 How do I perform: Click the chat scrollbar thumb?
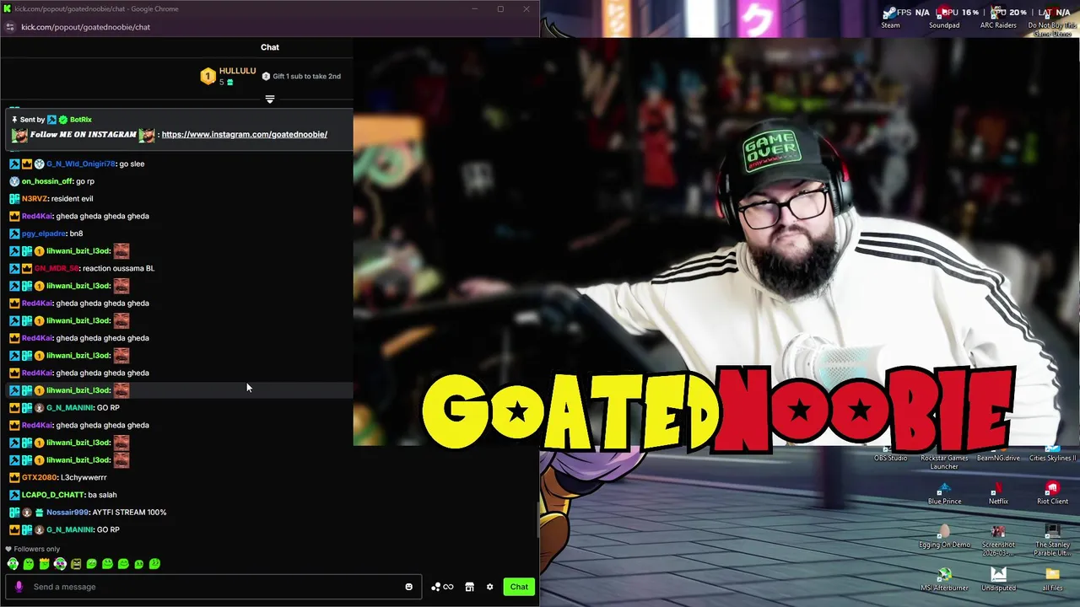[x=537, y=521]
